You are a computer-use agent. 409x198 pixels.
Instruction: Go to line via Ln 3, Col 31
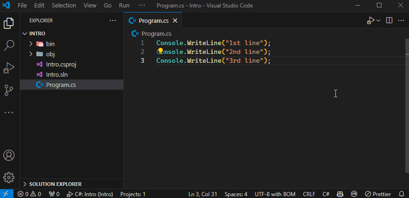(x=203, y=194)
